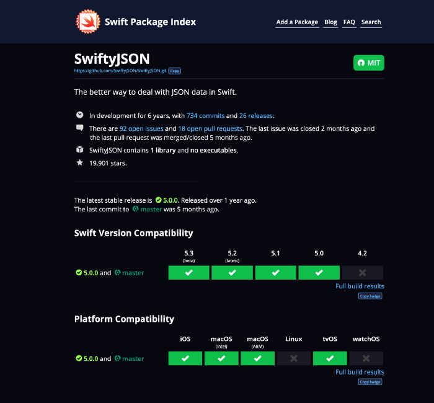Click the clock icon next to development history

(79, 115)
